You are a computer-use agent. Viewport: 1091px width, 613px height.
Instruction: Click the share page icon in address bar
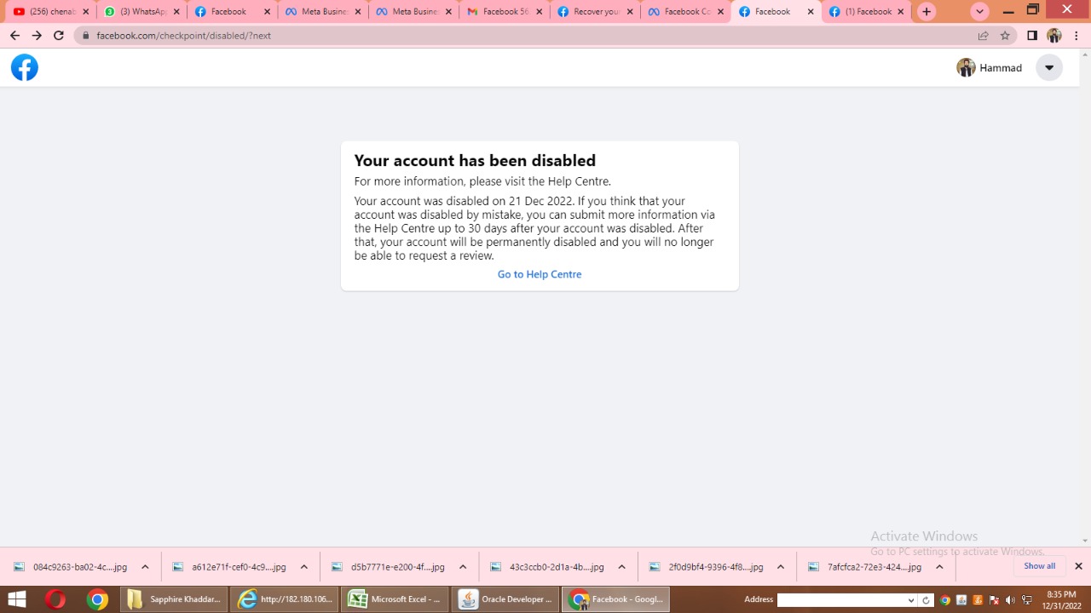[x=983, y=36]
